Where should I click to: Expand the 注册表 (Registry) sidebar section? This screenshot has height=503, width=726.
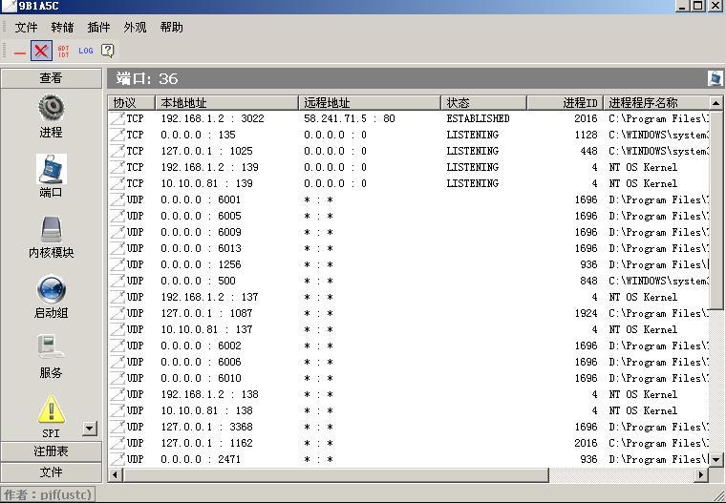coord(51,451)
